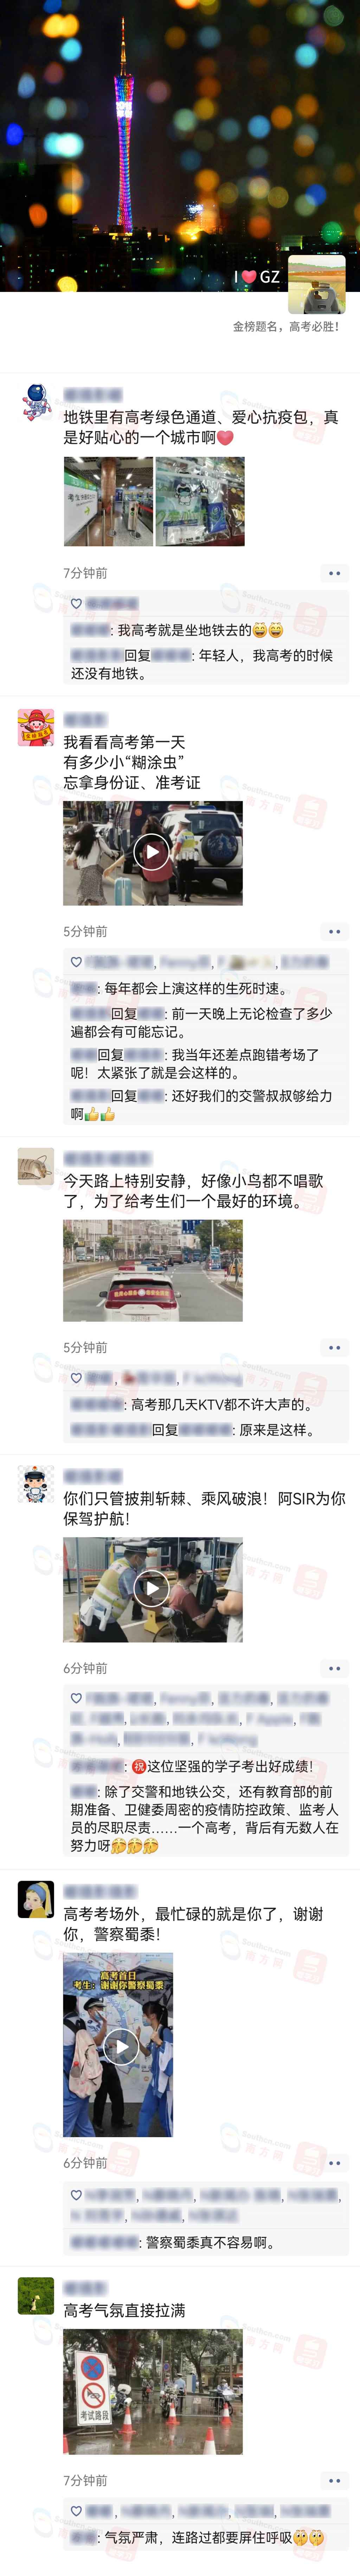360x2576 pixels.
Task: Open comment menu on 警察蜀黍 post
Action: [334, 2163]
